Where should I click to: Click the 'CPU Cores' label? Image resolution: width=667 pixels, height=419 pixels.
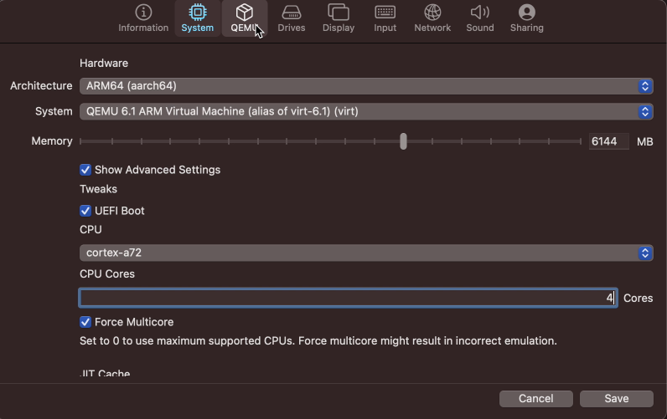107,273
